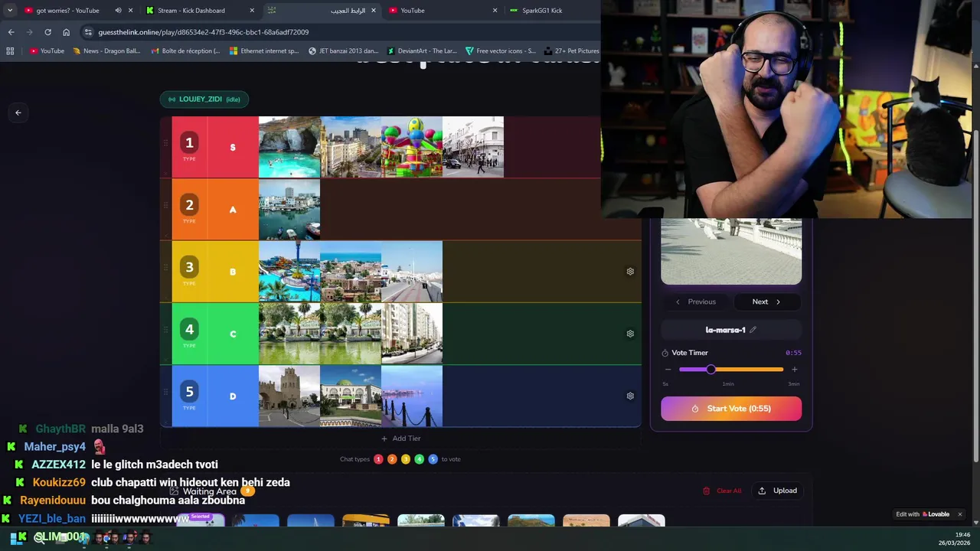The height and width of the screenshot is (551, 980).
Task: Select the stone gate image in tier D
Action: click(x=289, y=396)
